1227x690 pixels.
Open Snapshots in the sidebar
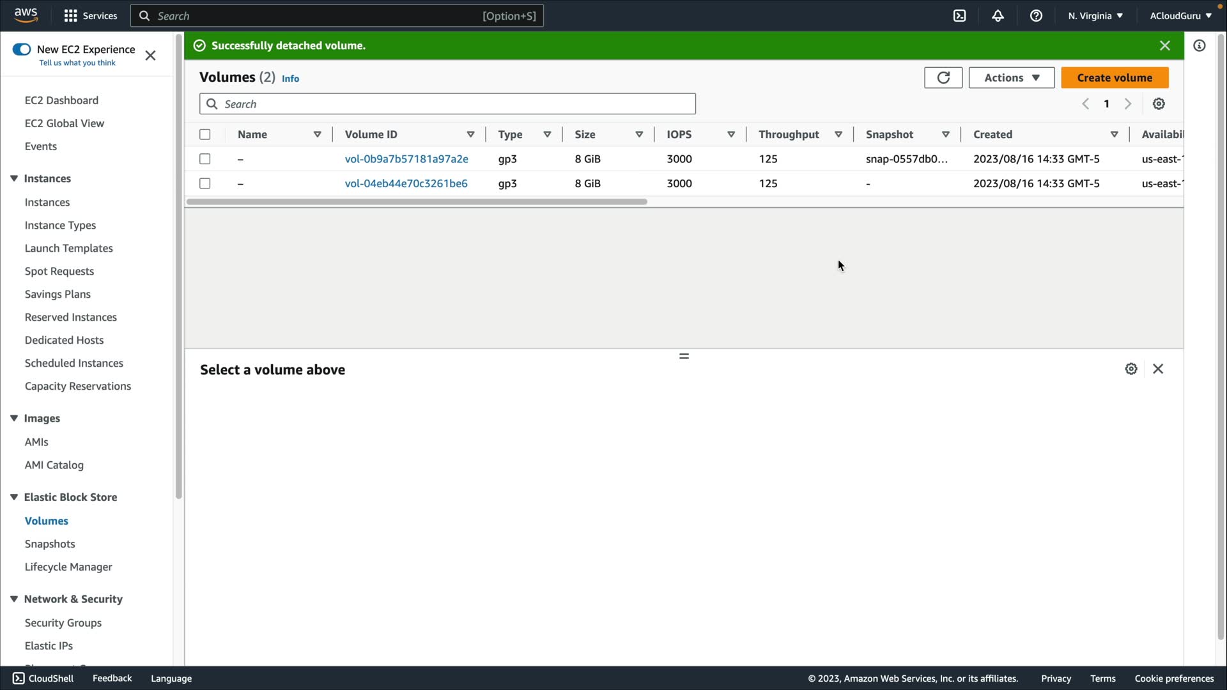(x=50, y=544)
